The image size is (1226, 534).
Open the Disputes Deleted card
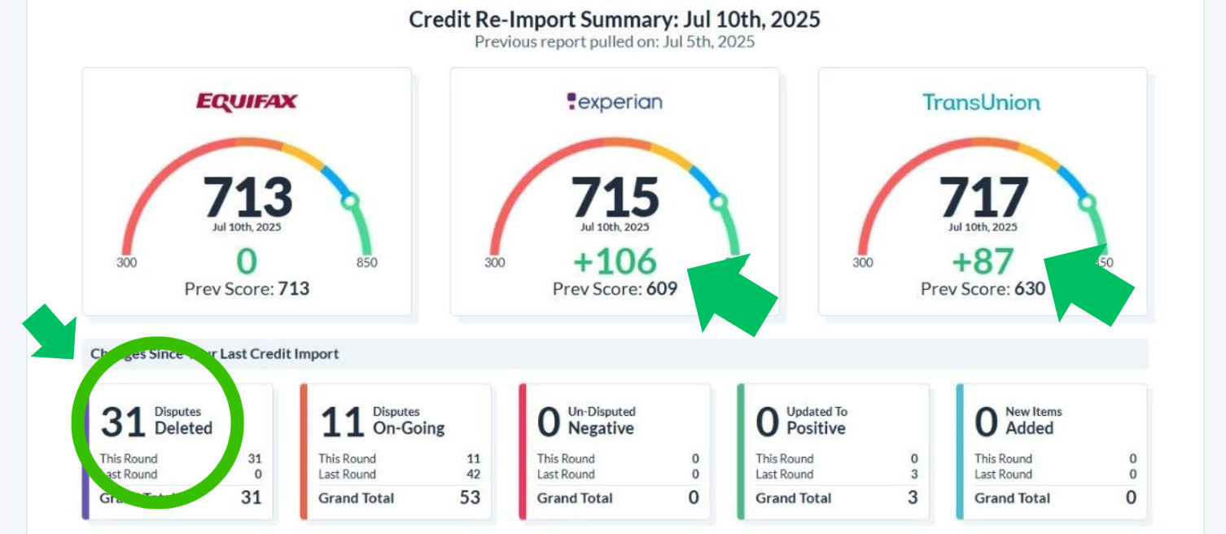pyautogui.click(x=179, y=452)
